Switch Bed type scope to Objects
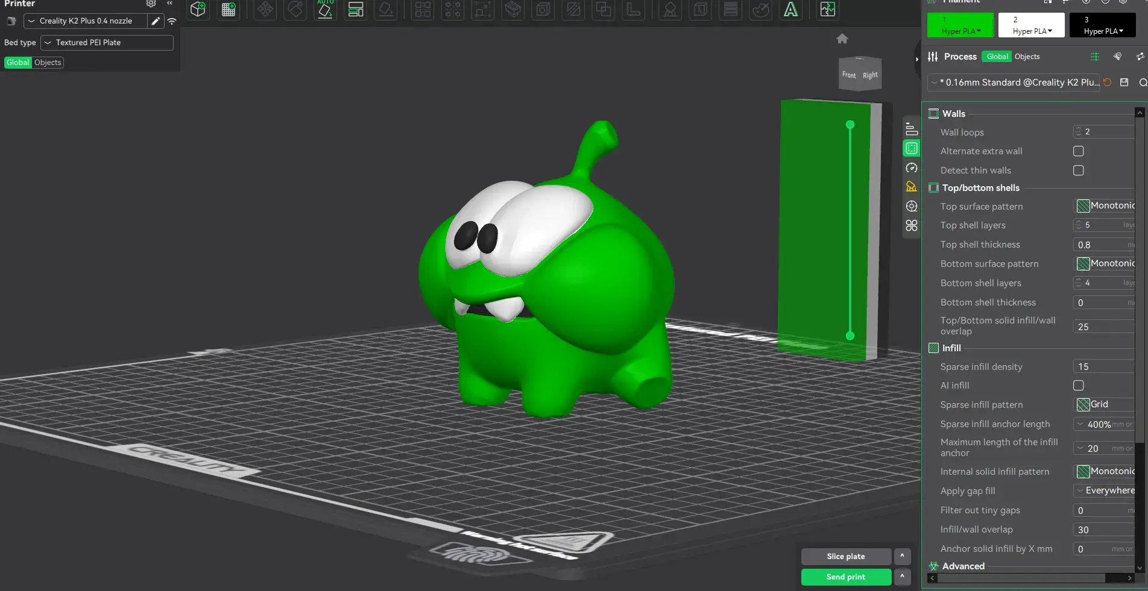This screenshot has height=591, width=1148. (x=48, y=63)
